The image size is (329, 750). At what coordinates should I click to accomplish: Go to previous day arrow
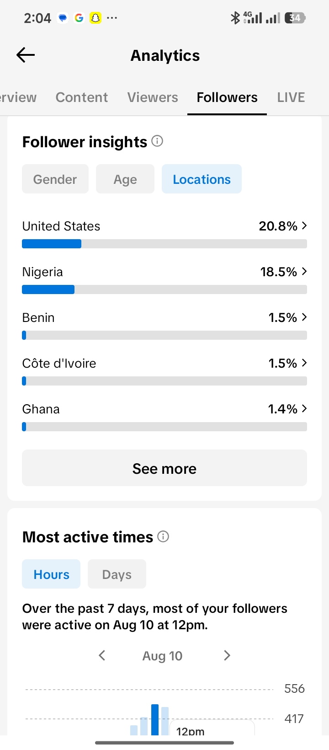click(102, 655)
